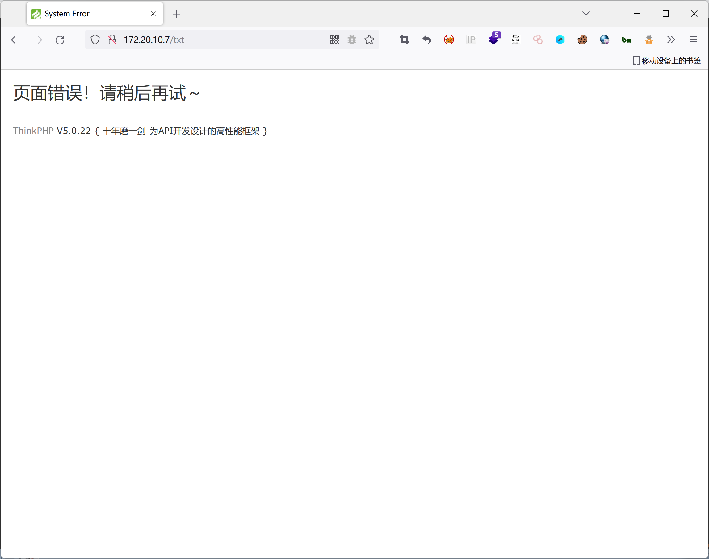
Task: Click the undo arrow toolbar icon
Action: tap(426, 40)
